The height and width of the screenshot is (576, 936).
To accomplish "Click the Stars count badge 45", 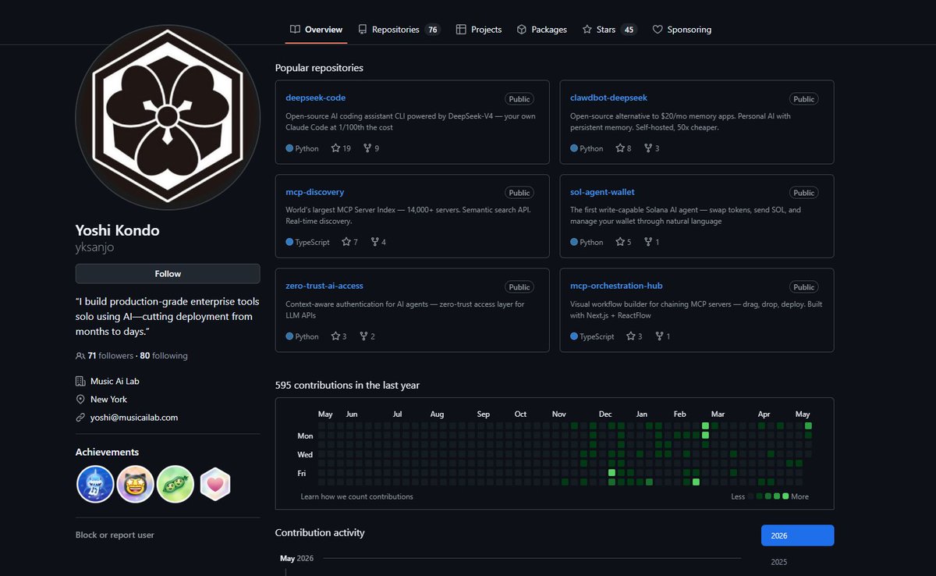I will 629,30.
